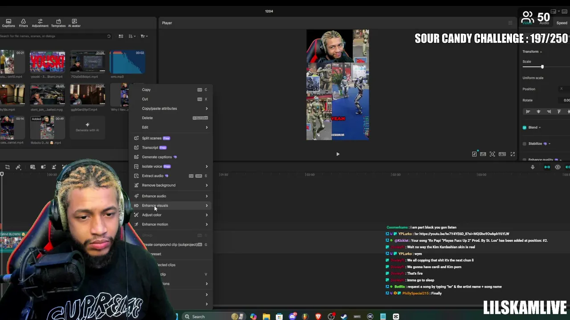Select the youski mp4 thumbnail
This screenshot has height=320, width=570.
coord(47,62)
